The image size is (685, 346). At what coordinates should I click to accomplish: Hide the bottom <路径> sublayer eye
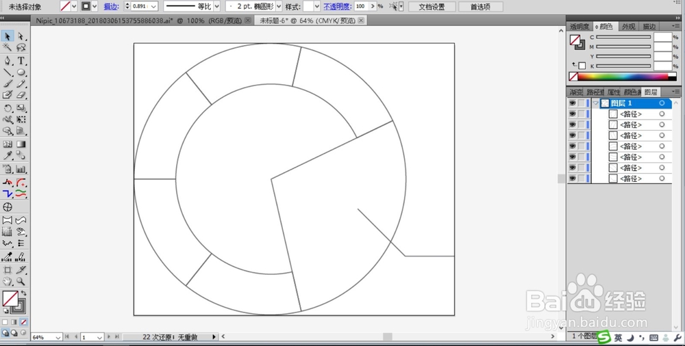point(572,178)
